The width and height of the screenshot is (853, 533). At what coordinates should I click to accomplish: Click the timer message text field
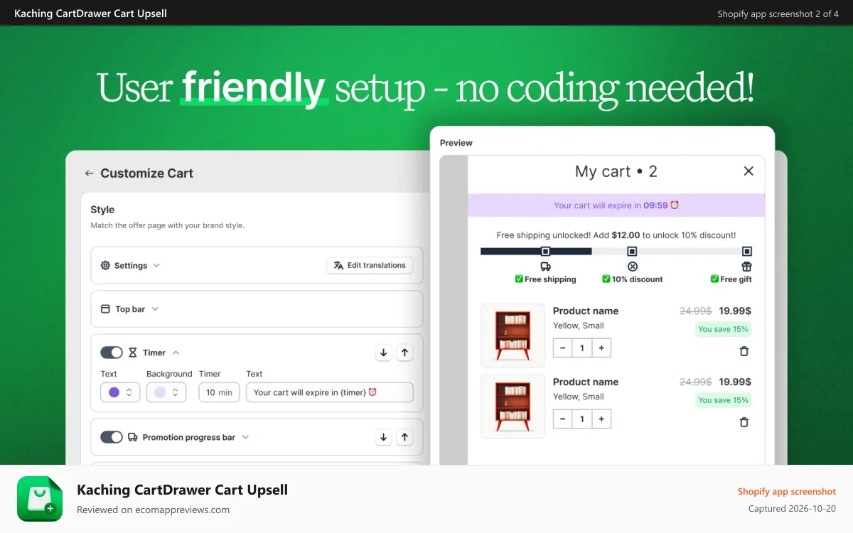click(330, 392)
